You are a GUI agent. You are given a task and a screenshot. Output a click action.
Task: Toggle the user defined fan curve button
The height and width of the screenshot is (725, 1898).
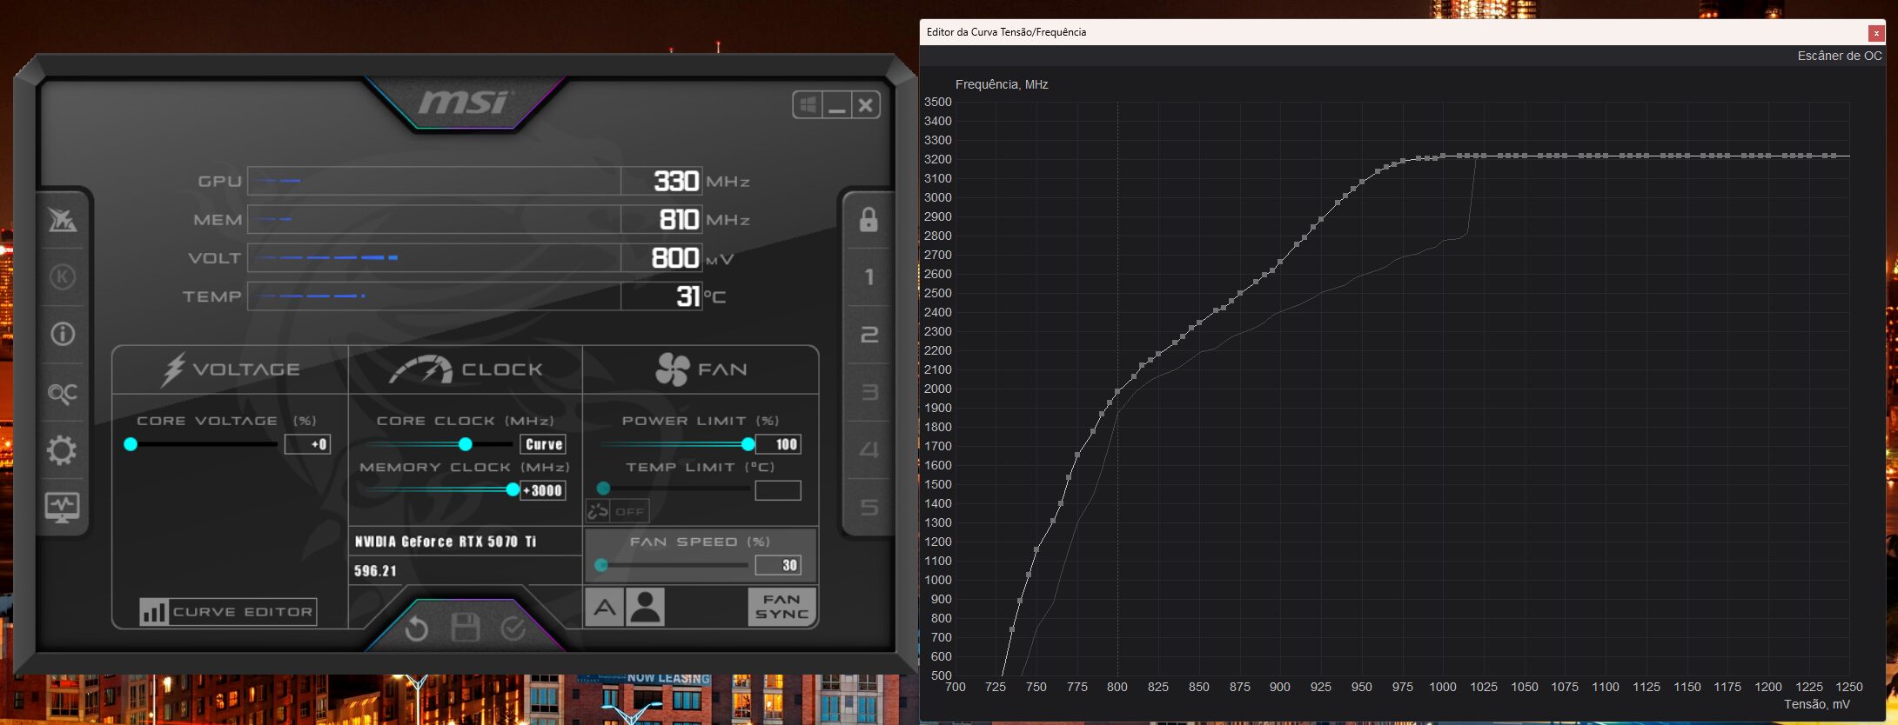point(645,607)
